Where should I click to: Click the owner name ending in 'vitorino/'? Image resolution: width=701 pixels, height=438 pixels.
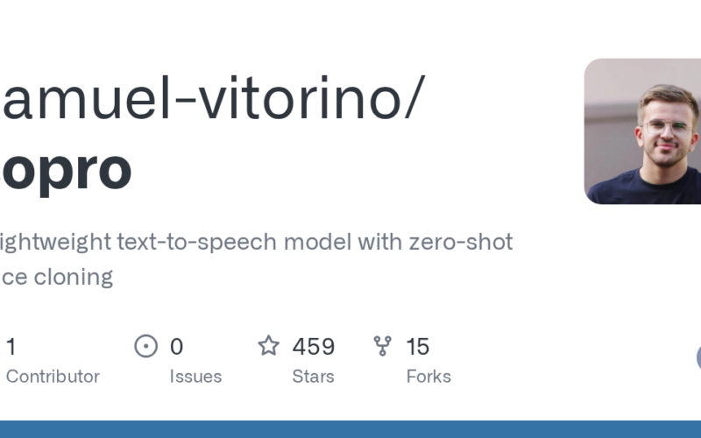coord(210,101)
